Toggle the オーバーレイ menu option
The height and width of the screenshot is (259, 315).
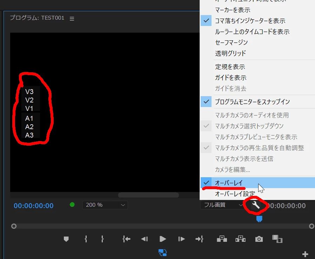(x=257, y=183)
